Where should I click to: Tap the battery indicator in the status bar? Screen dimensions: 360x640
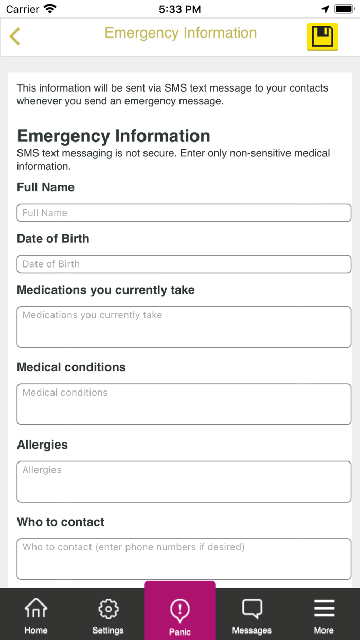coord(344,9)
